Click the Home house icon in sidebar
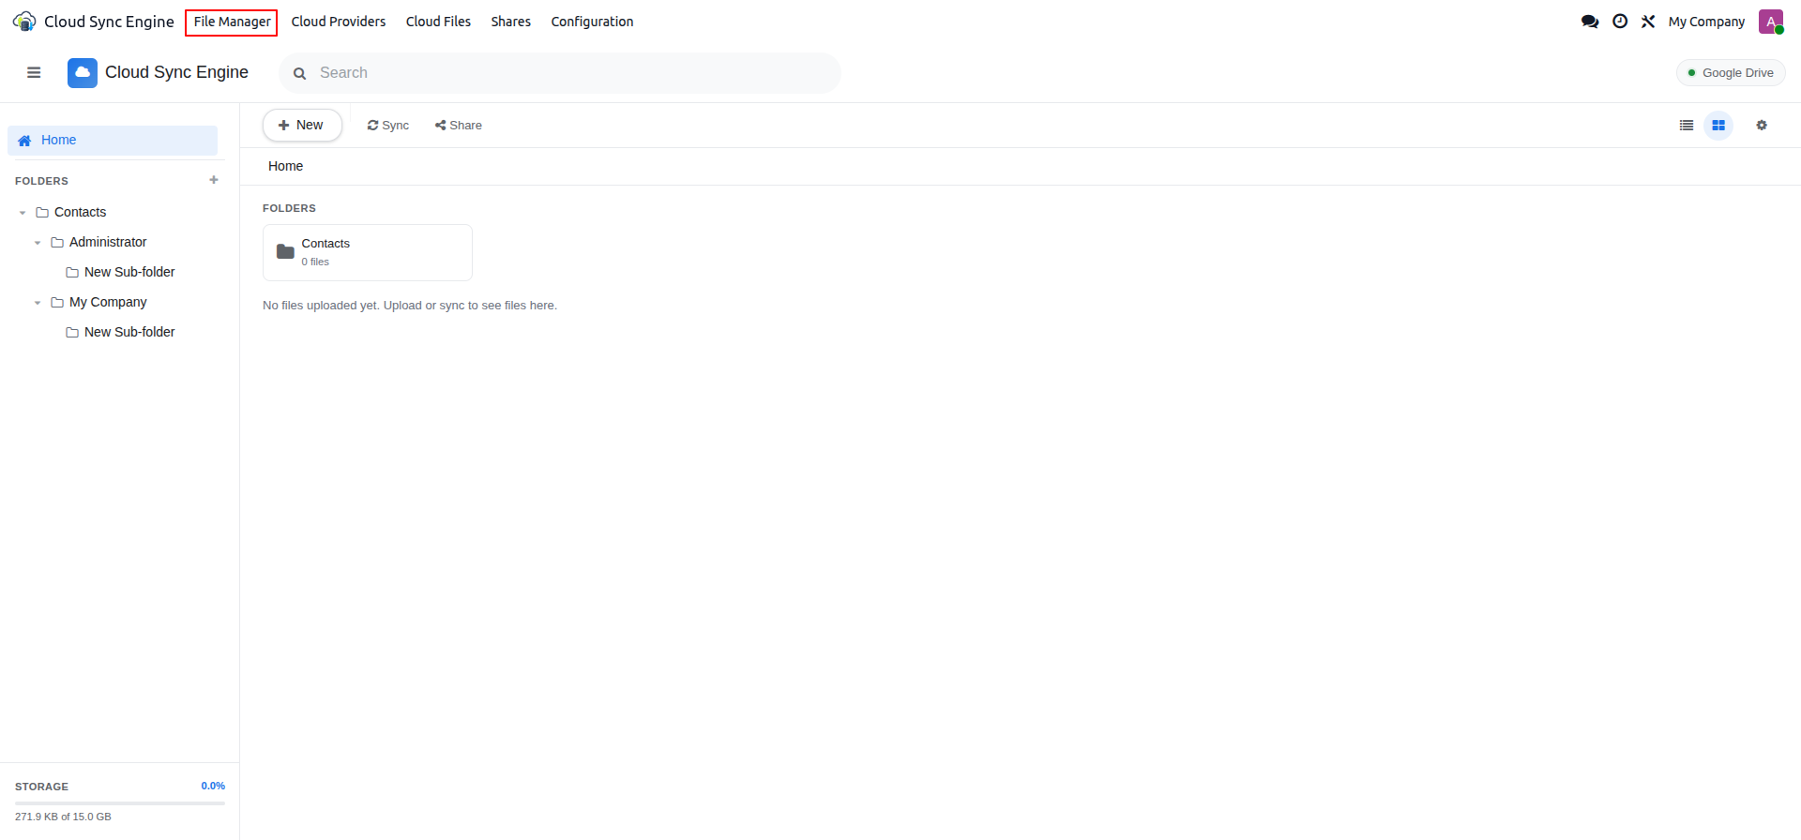Viewport: 1801px width, 840px height. tap(24, 141)
